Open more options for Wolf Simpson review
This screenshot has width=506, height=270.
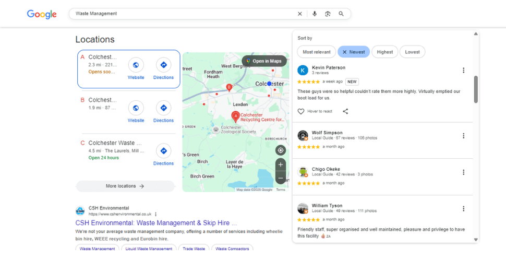pyautogui.click(x=463, y=136)
